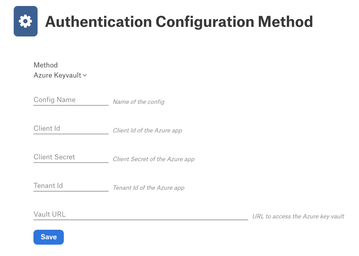The height and width of the screenshot is (256, 359).
Task: Click the blue gear settings icon
Action: point(25,21)
